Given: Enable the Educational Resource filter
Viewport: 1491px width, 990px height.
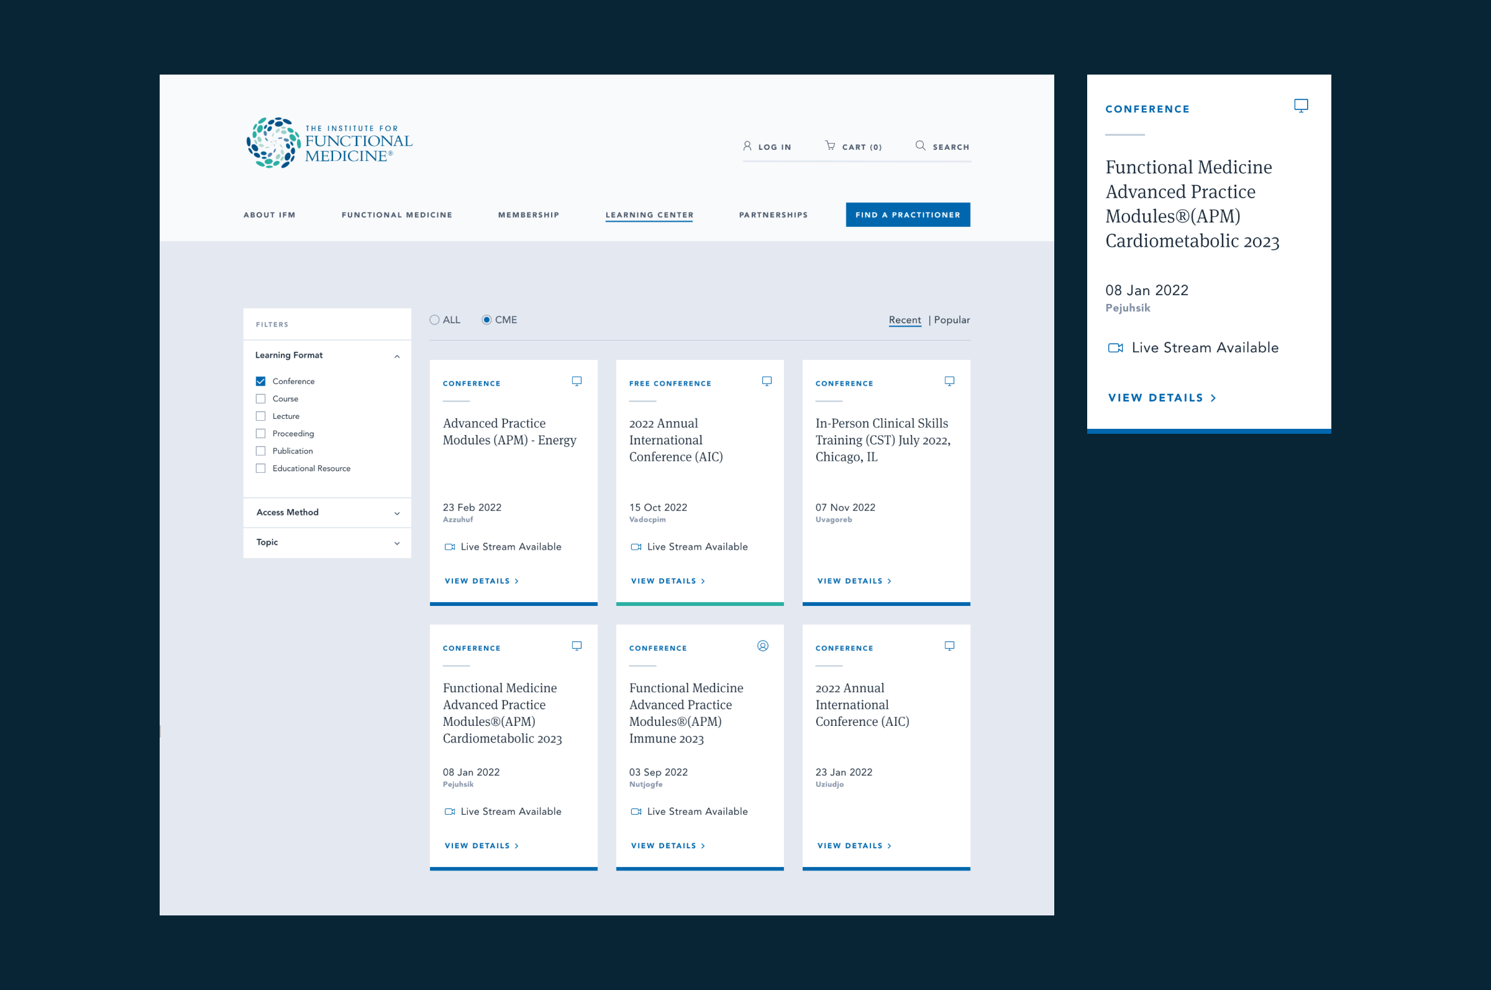Looking at the screenshot, I should pyautogui.click(x=260, y=469).
